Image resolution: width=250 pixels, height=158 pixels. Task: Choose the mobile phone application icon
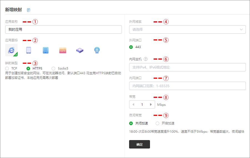point(29,50)
